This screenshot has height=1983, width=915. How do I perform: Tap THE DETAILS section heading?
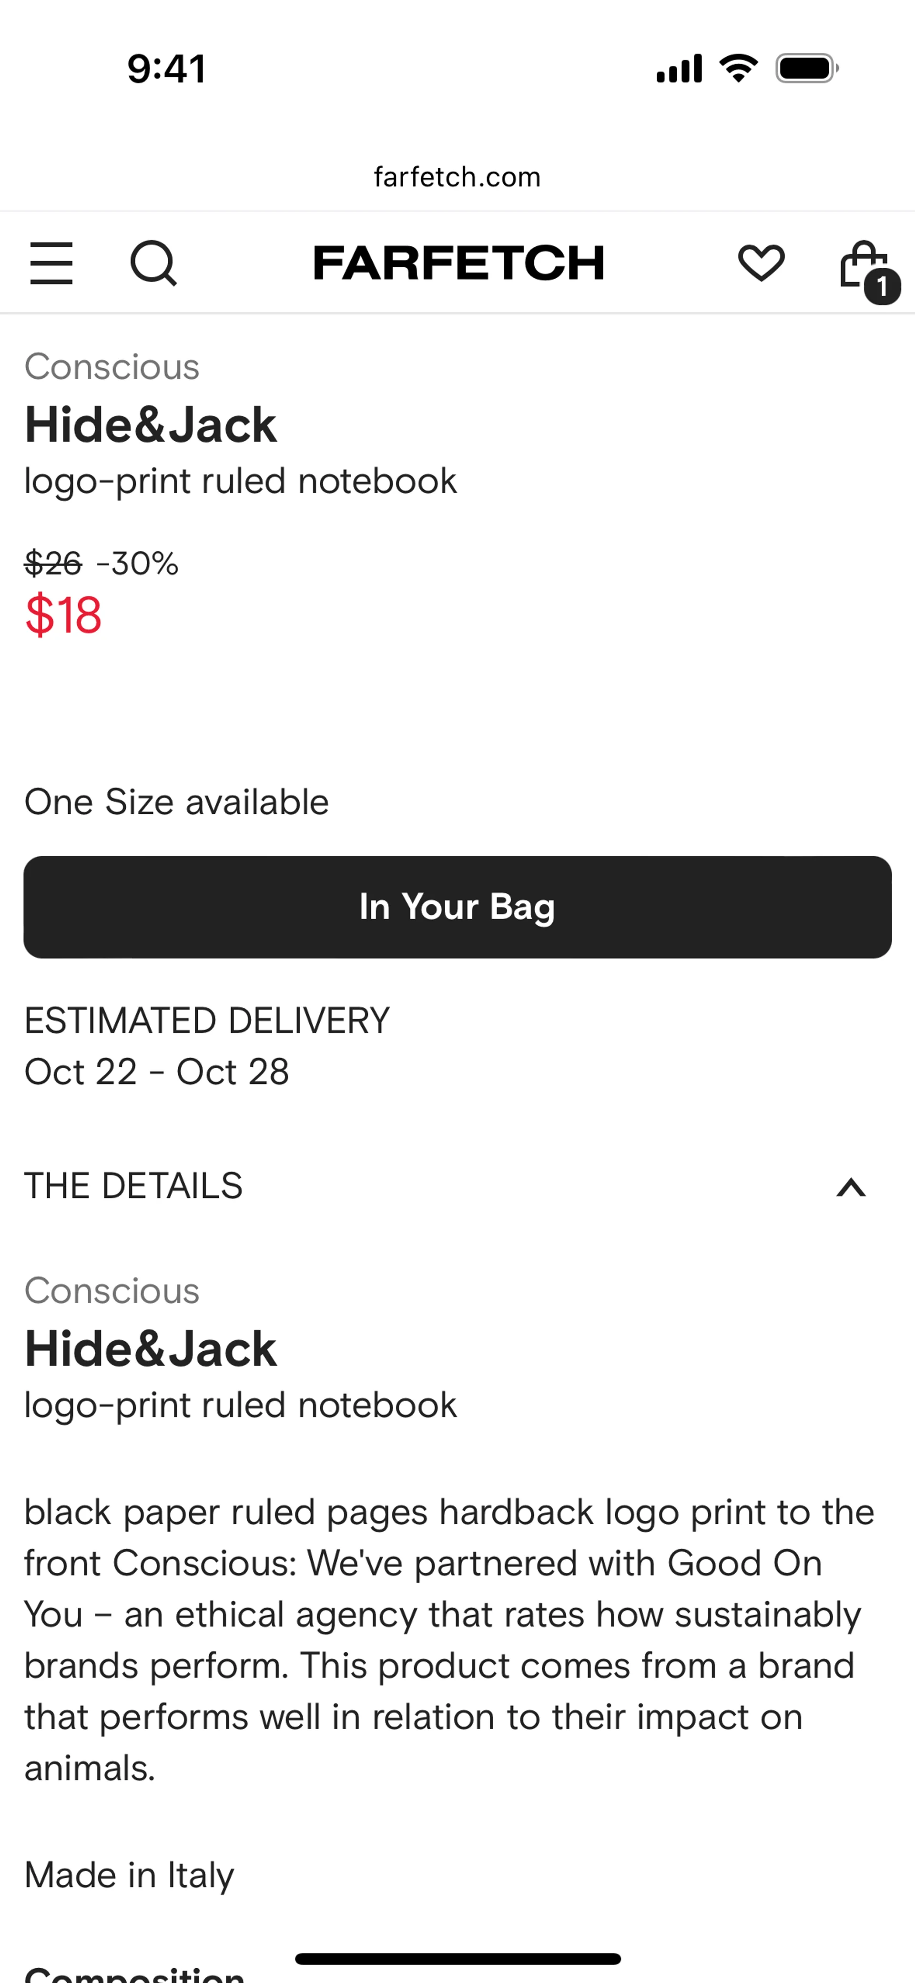tap(133, 1186)
